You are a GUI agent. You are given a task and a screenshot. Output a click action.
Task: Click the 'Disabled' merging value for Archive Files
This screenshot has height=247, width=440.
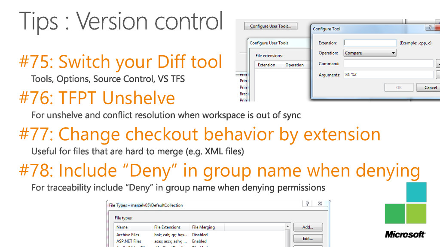point(200,235)
